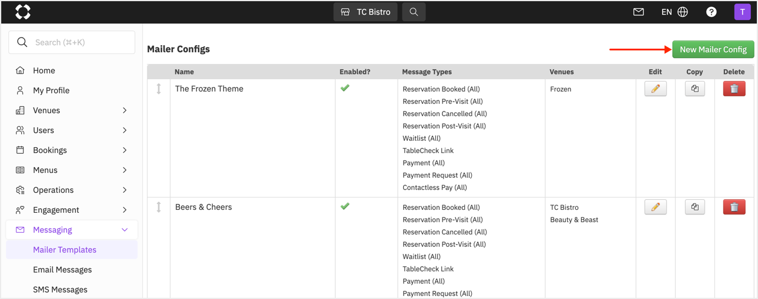Select Email Messages in the sidebar
The height and width of the screenshot is (299, 758).
[62, 270]
